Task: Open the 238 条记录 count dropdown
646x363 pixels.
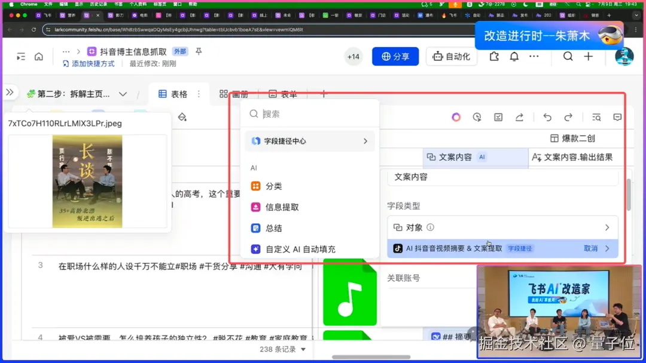Action: point(282,349)
